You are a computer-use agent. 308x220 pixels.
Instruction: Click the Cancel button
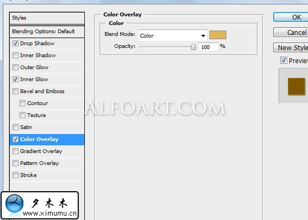pos(291,32)
